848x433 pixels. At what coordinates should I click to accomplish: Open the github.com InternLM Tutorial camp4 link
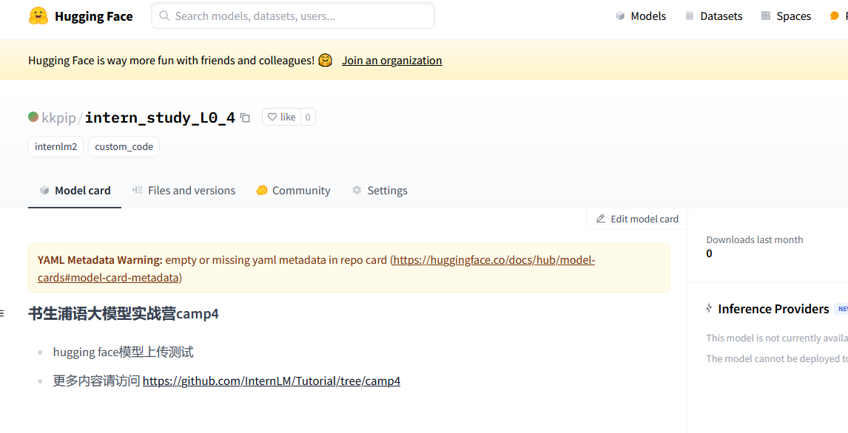[x=272, y=381]
